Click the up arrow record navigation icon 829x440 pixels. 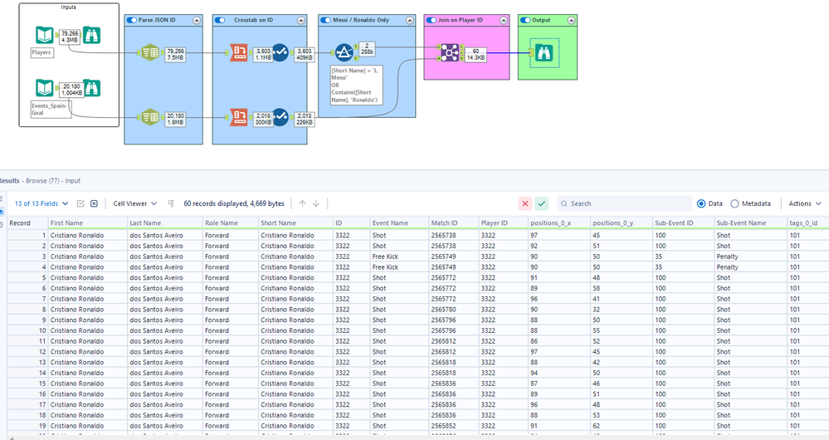(x=302, y=203)
